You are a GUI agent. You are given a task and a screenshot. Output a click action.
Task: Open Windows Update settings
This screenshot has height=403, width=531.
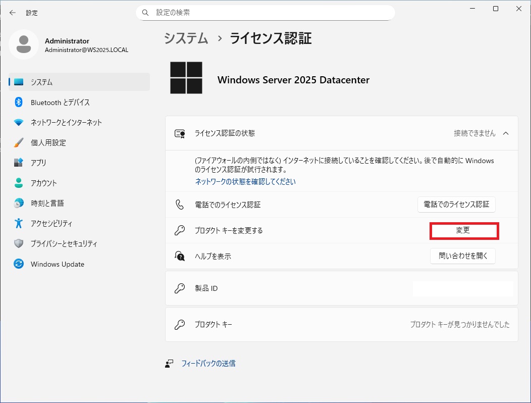[79, 264]
